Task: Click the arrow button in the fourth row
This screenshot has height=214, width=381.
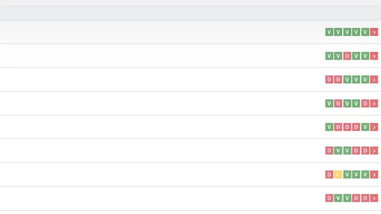Action: 374,103
